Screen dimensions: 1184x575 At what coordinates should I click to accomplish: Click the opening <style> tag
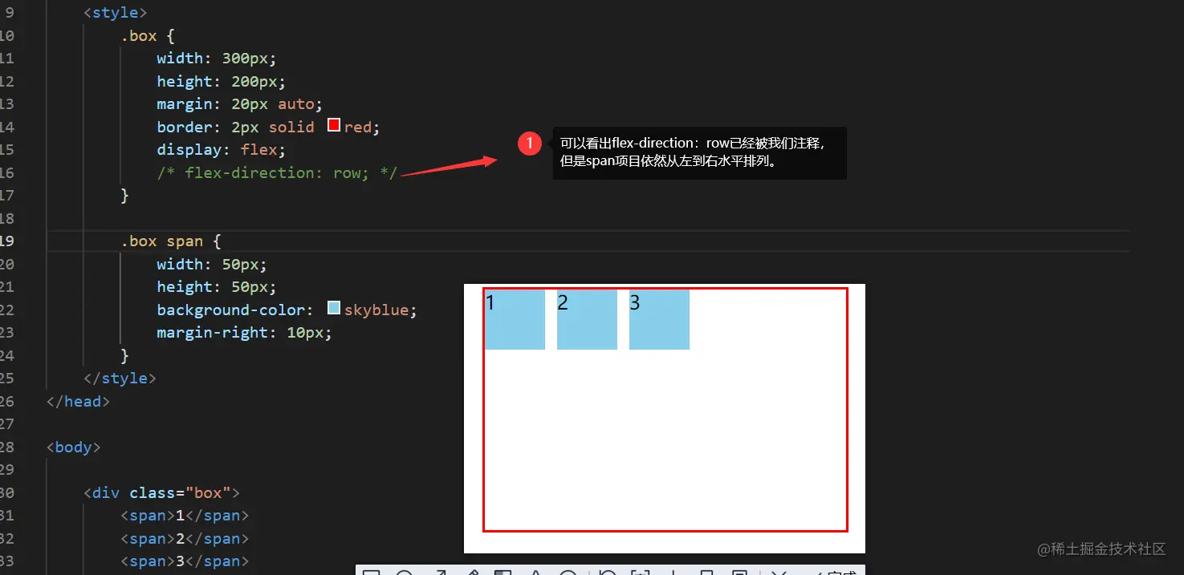tap(116, 13)
